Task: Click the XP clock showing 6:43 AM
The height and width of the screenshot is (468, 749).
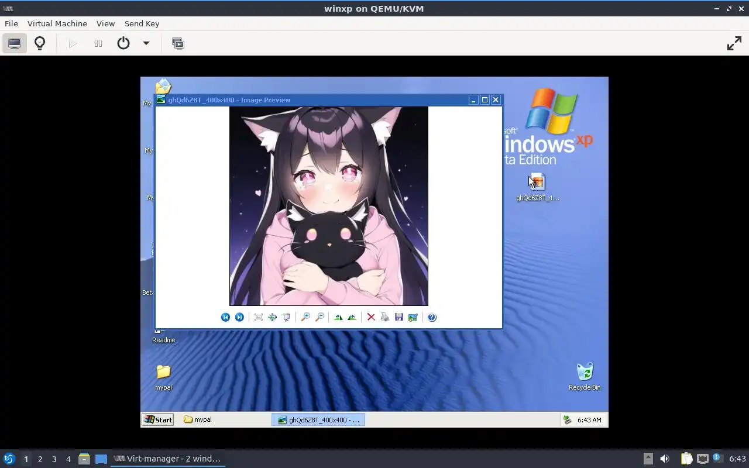Action: (589, 420)
